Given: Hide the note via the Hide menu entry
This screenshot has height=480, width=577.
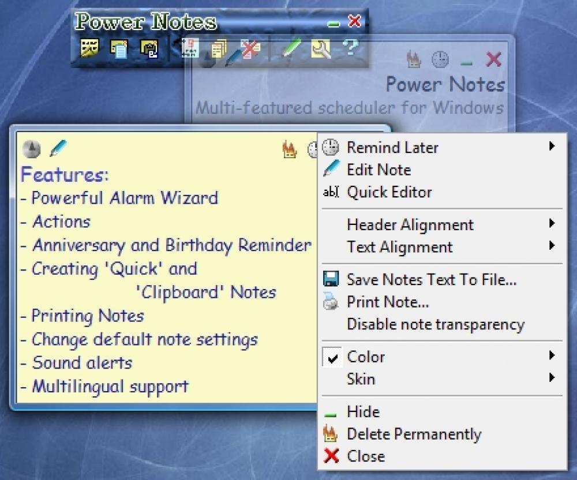Looking at the screenshot, I should [x=362, y=412].
